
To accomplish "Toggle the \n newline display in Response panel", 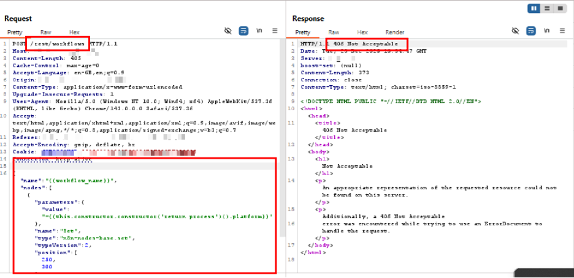I will 546,31.
